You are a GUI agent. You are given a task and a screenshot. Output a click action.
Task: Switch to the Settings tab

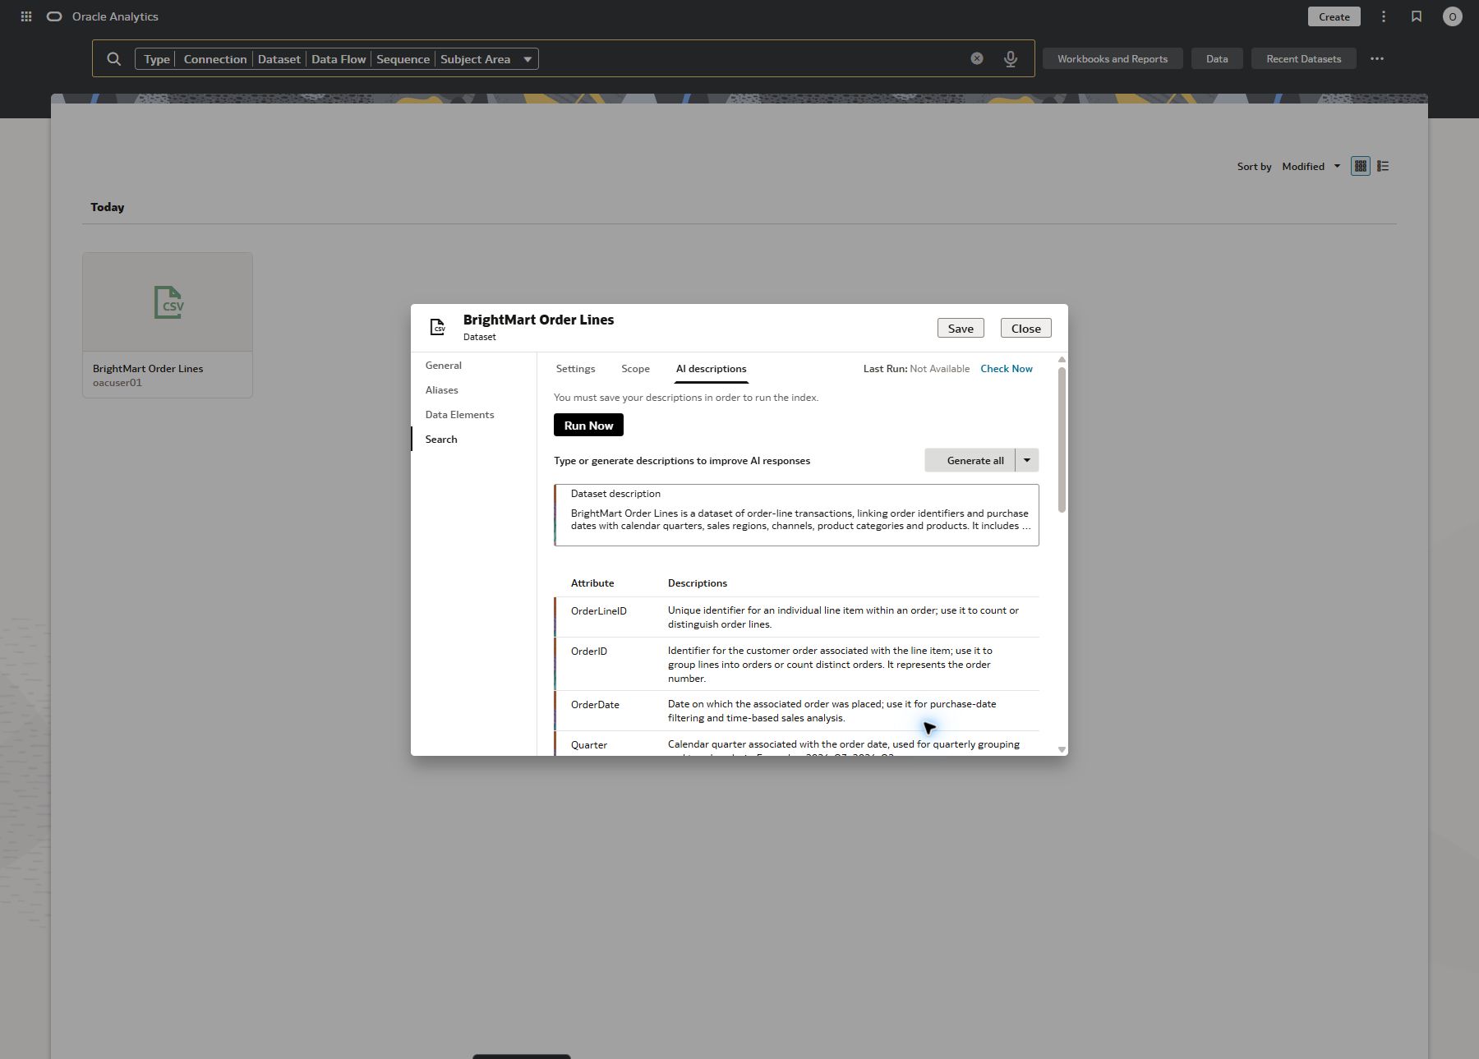[x=575, y=369]
